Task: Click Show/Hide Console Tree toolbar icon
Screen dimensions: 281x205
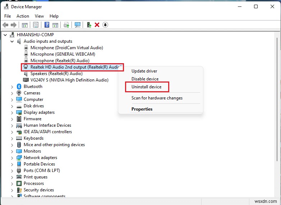Action: [x=25, y=25]
